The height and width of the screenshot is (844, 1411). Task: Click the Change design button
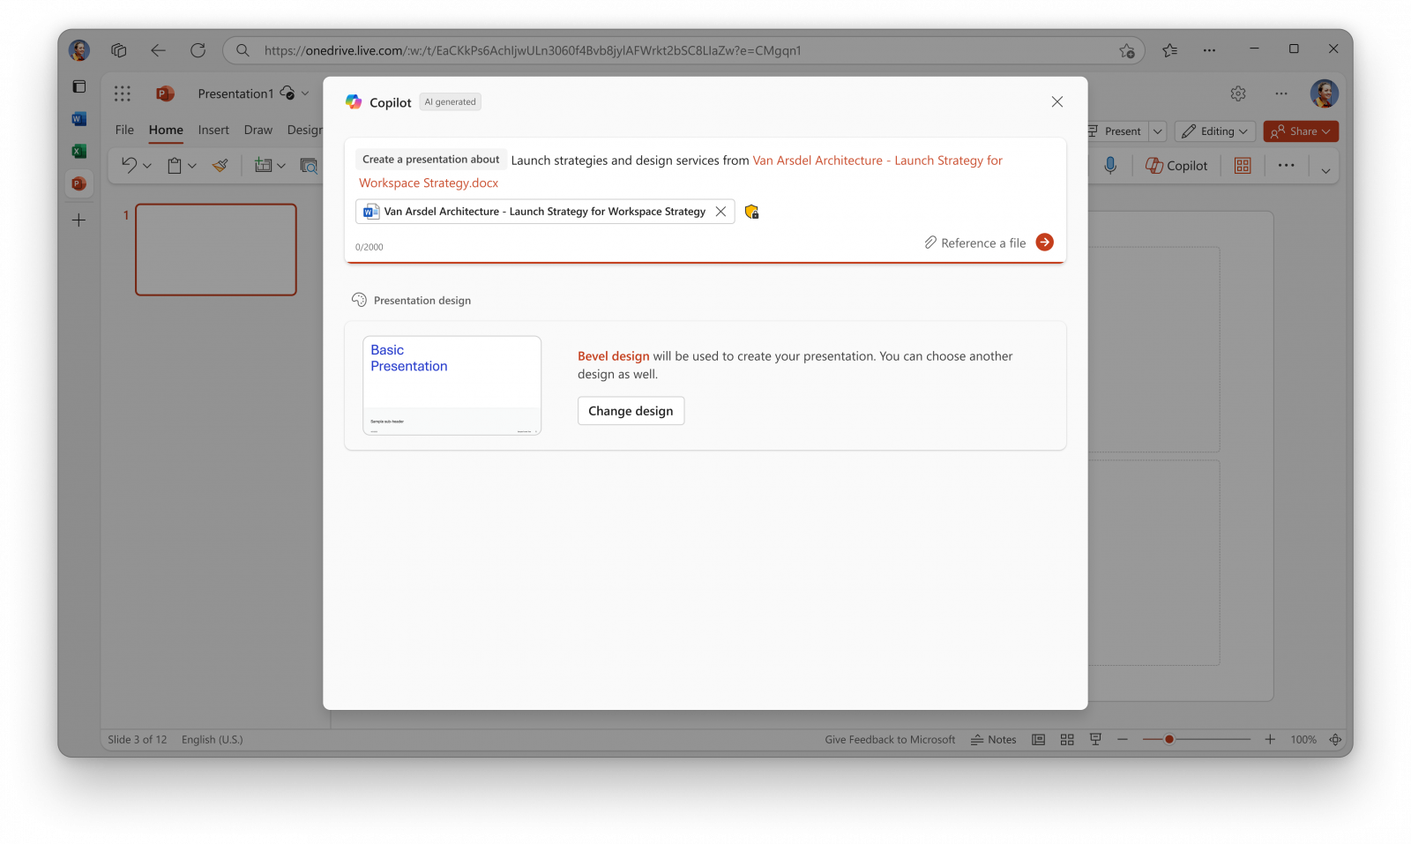631,411
